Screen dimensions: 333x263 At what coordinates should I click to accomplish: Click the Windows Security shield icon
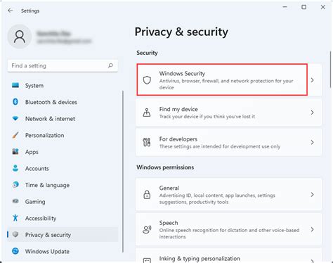(147, 80)
